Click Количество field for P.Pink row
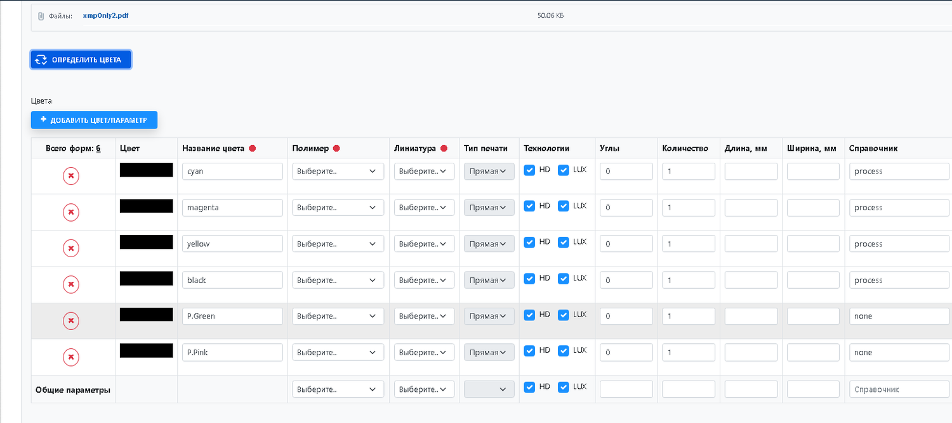This screenshot has width=952, height=423. (689, 353)
